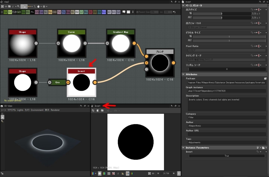Select the Gradient Map node

click(121, 43)
